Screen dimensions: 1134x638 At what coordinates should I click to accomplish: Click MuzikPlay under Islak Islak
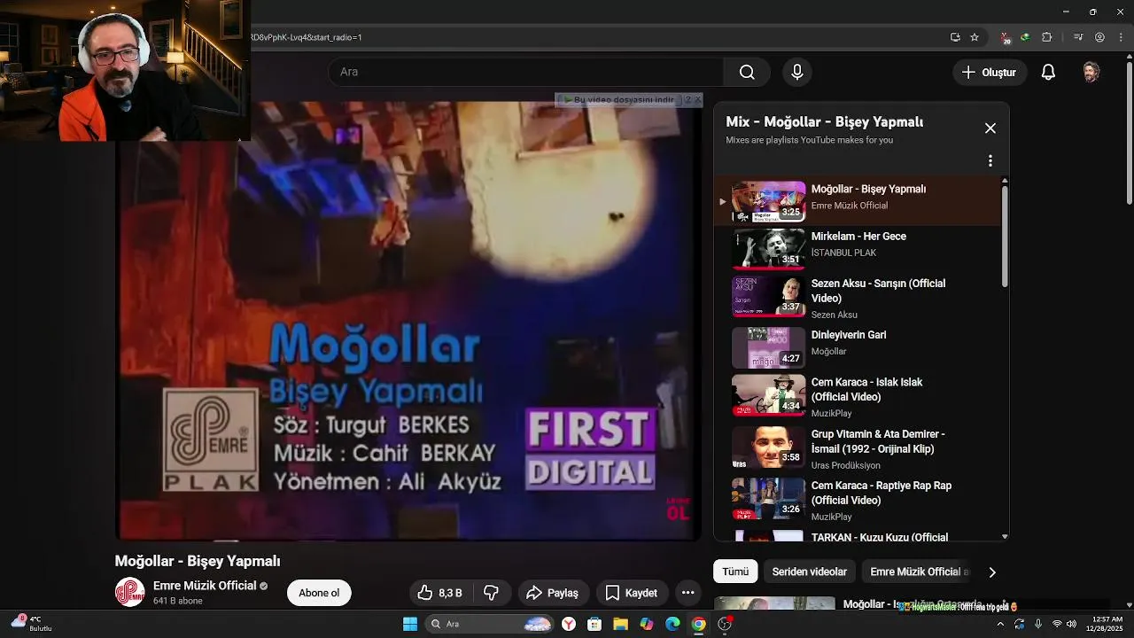coord(831,413)
